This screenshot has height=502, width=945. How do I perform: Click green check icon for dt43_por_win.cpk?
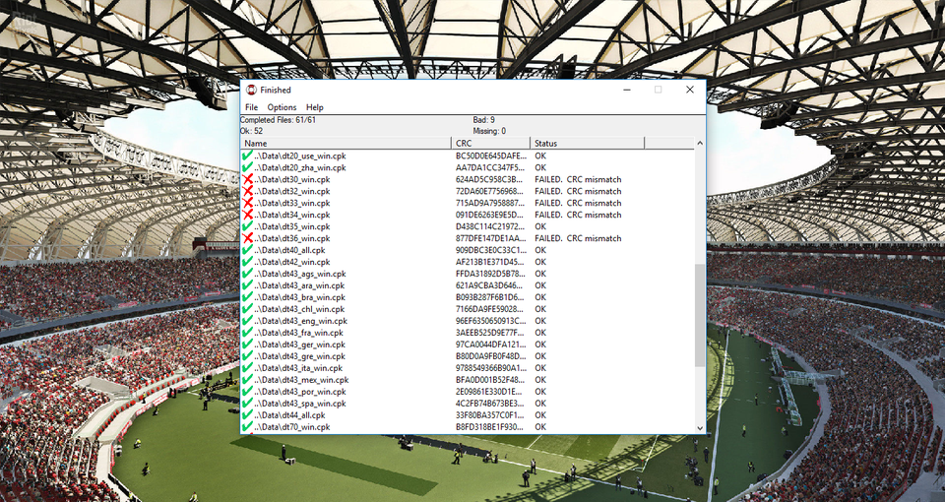pos(247,392)
